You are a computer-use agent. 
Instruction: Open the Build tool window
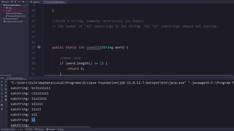point(61,130)
